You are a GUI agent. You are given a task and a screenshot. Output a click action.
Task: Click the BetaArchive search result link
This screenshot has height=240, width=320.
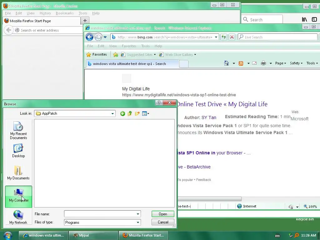[x=194, y=167]
